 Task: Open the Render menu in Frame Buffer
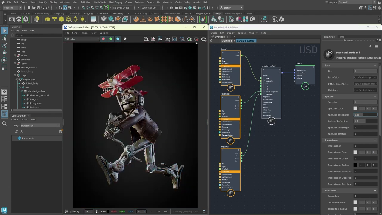coord(76,33)
